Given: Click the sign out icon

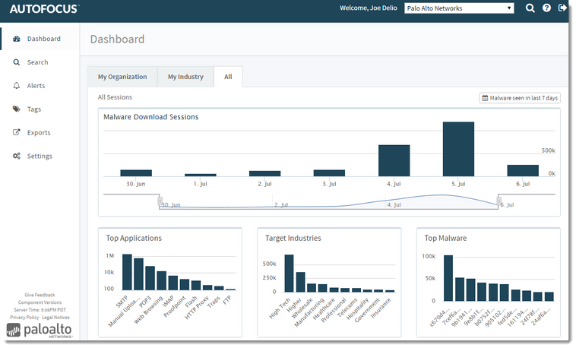Looking at the screenshot, I should point(562,8).
